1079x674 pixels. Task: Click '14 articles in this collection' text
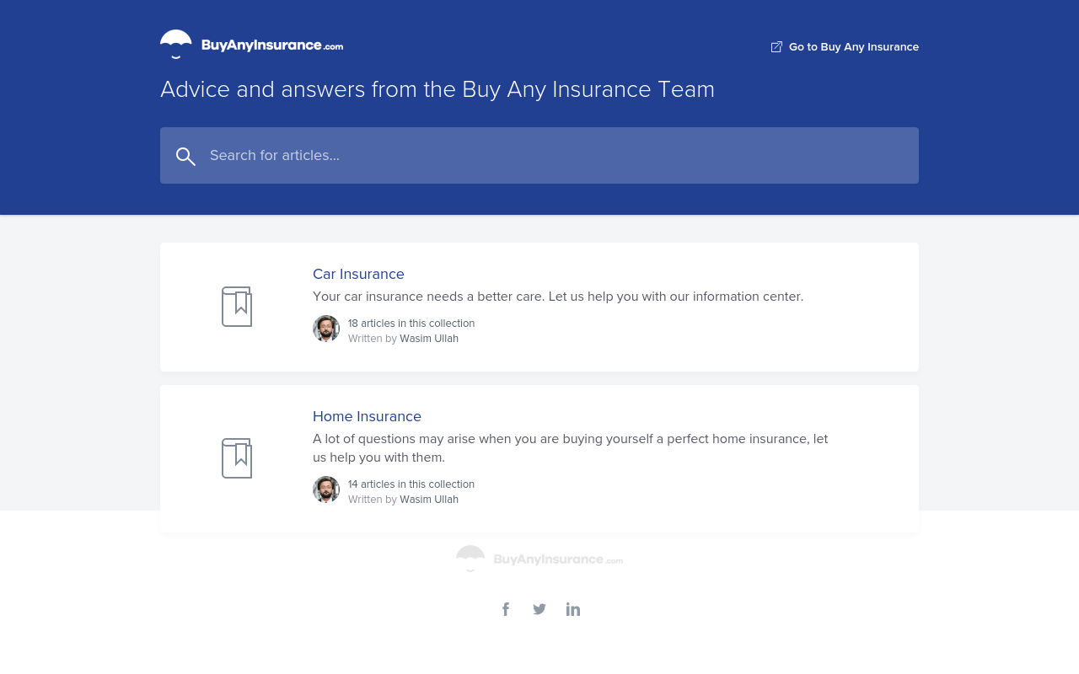point(411,484)
